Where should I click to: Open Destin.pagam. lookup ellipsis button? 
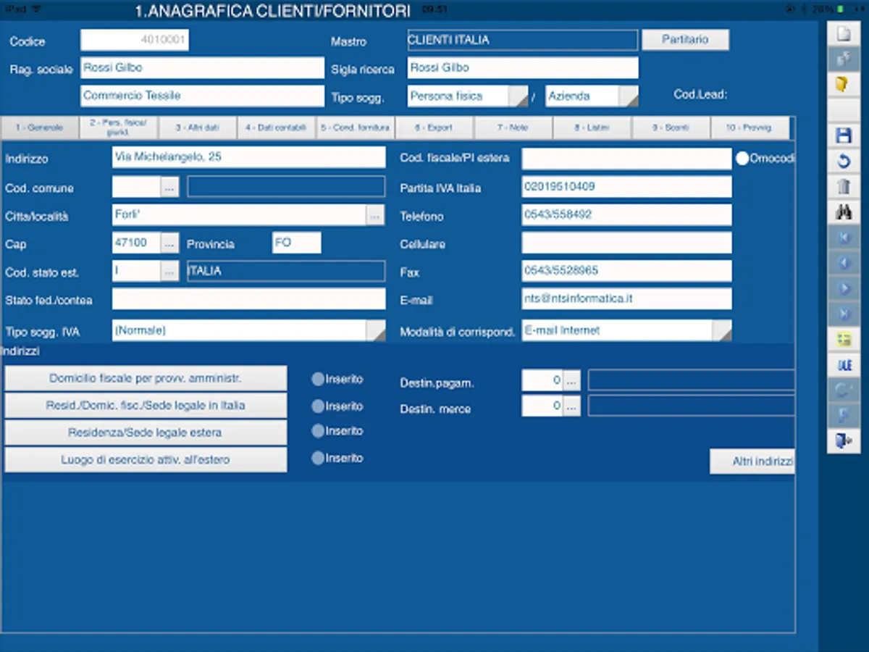point(572,380)
